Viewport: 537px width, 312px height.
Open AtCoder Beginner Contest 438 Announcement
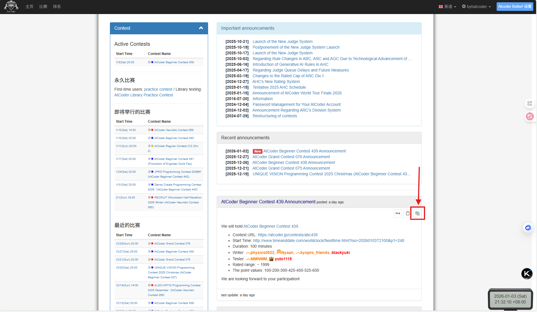pyautogui.click(x=294, y=162)
